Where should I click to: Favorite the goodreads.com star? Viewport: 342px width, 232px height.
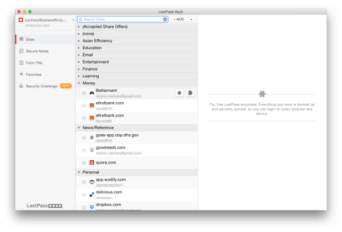84,150
